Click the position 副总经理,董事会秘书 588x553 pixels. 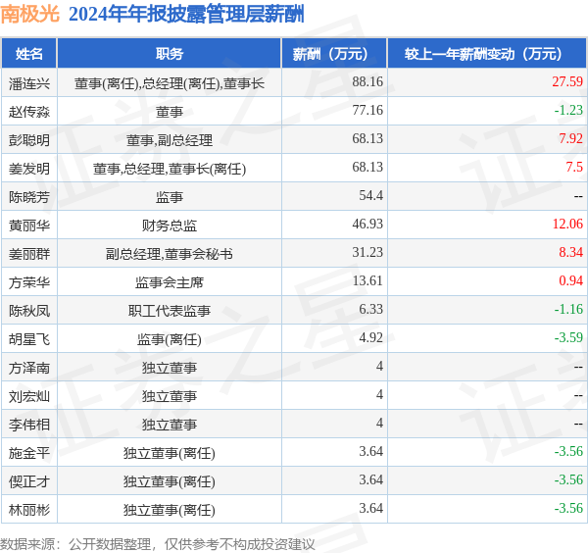click(x=170, y=254)
